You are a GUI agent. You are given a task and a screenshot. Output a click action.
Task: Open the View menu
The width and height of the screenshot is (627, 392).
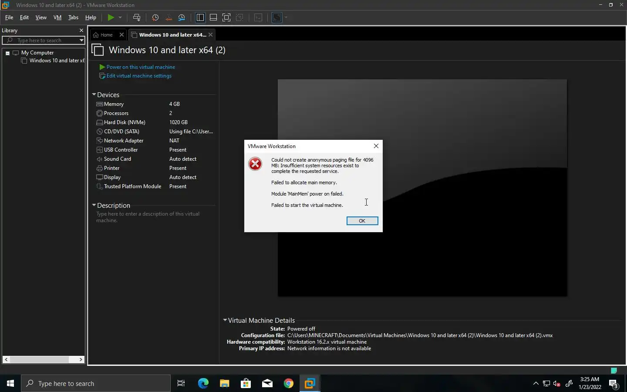coord(41,17)
